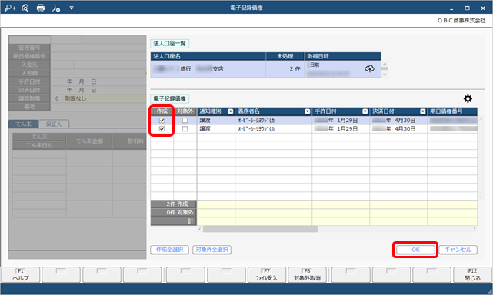The height and width of the screenshot is (295, 493).
Task: Click F12 閉じる function key button
Action: point(472,275)
